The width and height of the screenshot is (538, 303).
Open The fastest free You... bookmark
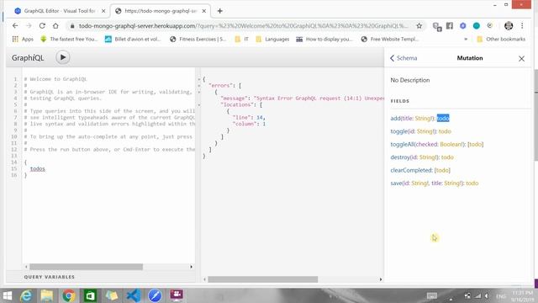(69, 40)
